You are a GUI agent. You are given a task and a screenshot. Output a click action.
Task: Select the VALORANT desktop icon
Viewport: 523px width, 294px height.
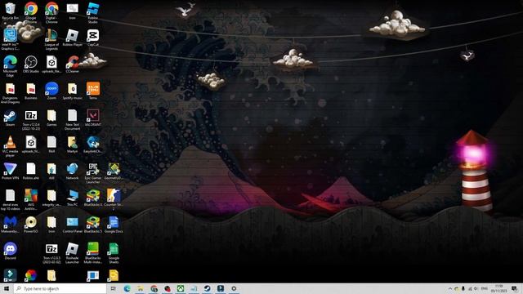click(x=92, y=118)
